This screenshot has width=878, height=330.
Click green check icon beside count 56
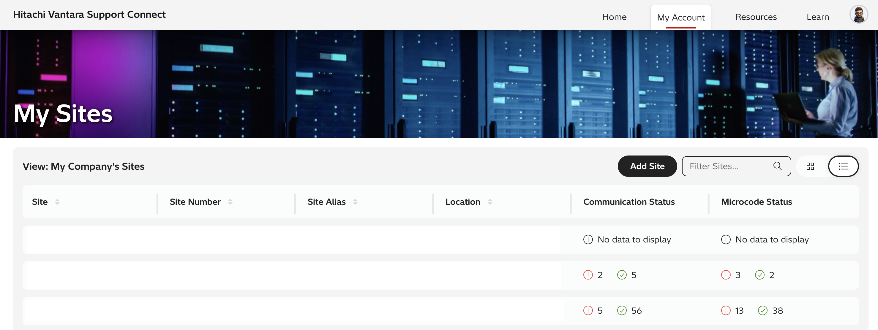[622, 311]
